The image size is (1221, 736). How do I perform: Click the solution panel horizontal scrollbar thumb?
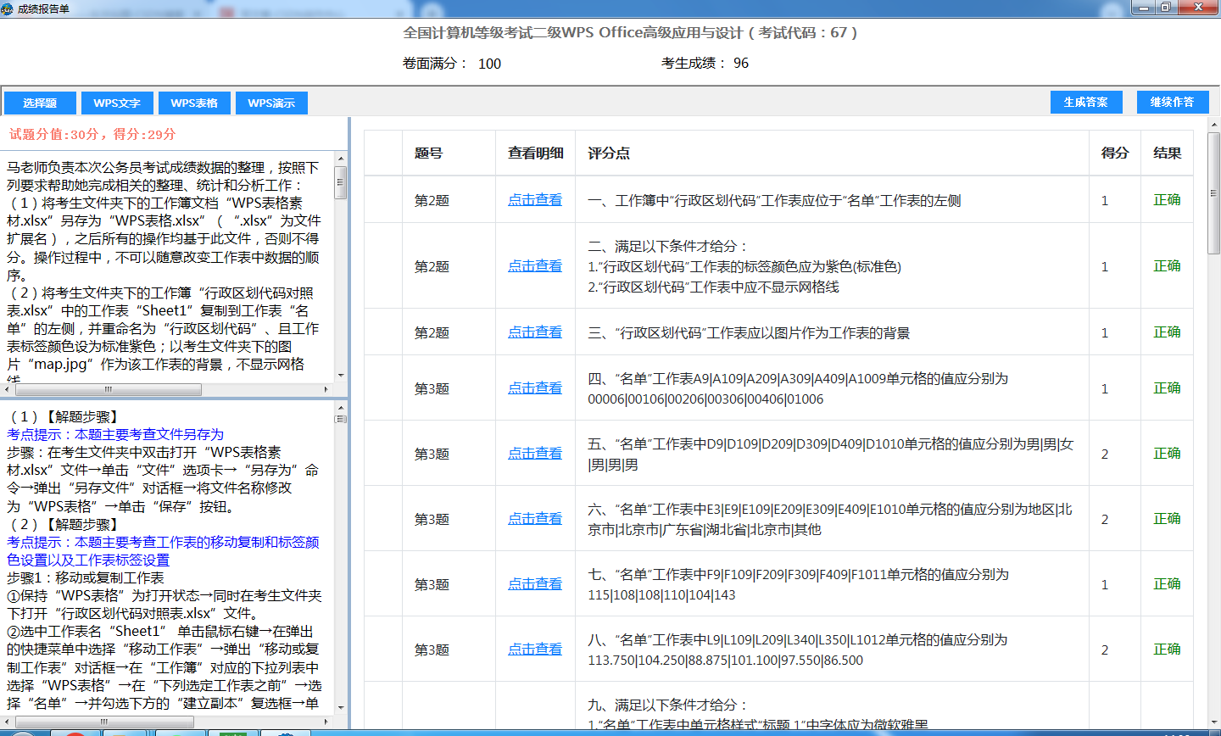click(x=103, y=722)
